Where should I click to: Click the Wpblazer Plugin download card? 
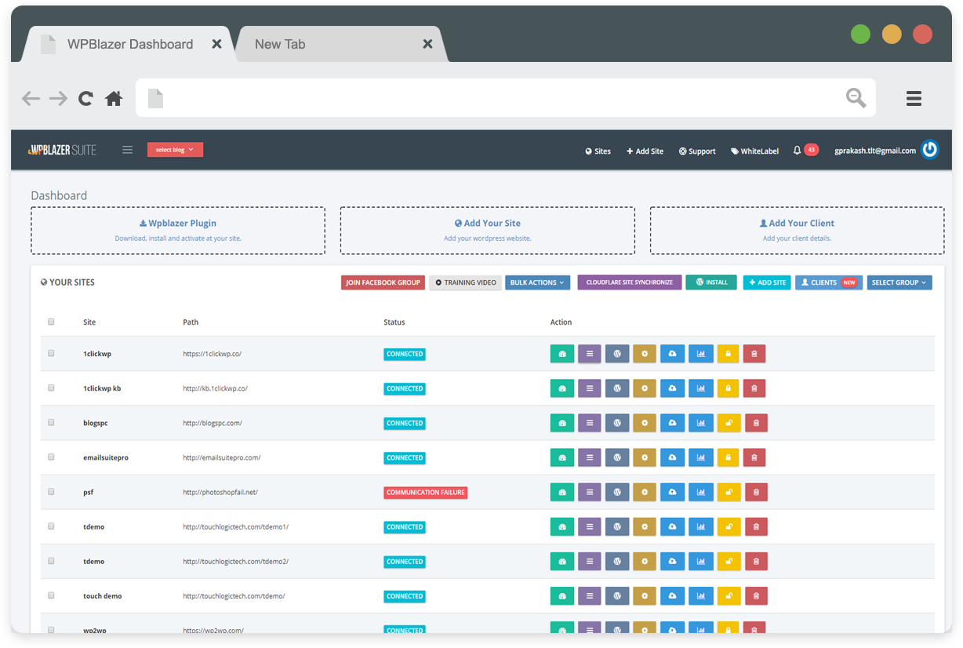[178, 231]
